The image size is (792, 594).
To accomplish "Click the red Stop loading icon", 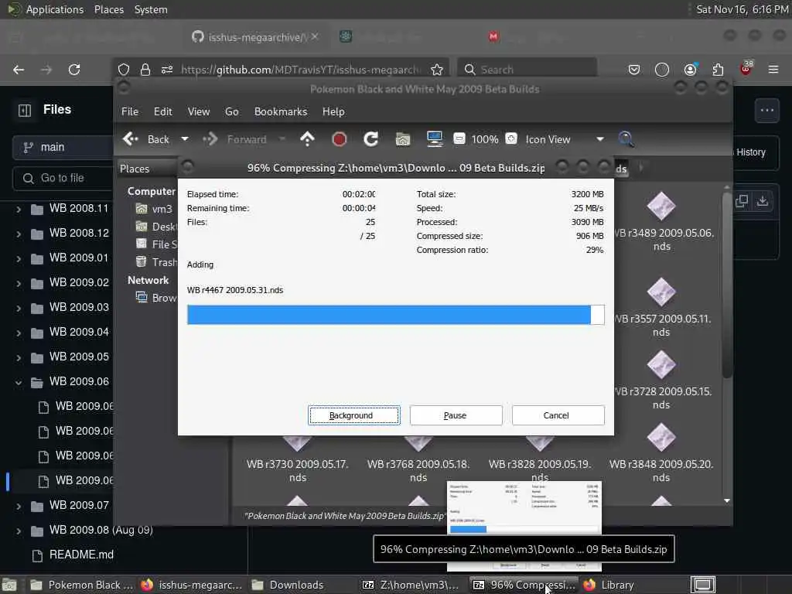I will 339,139.
